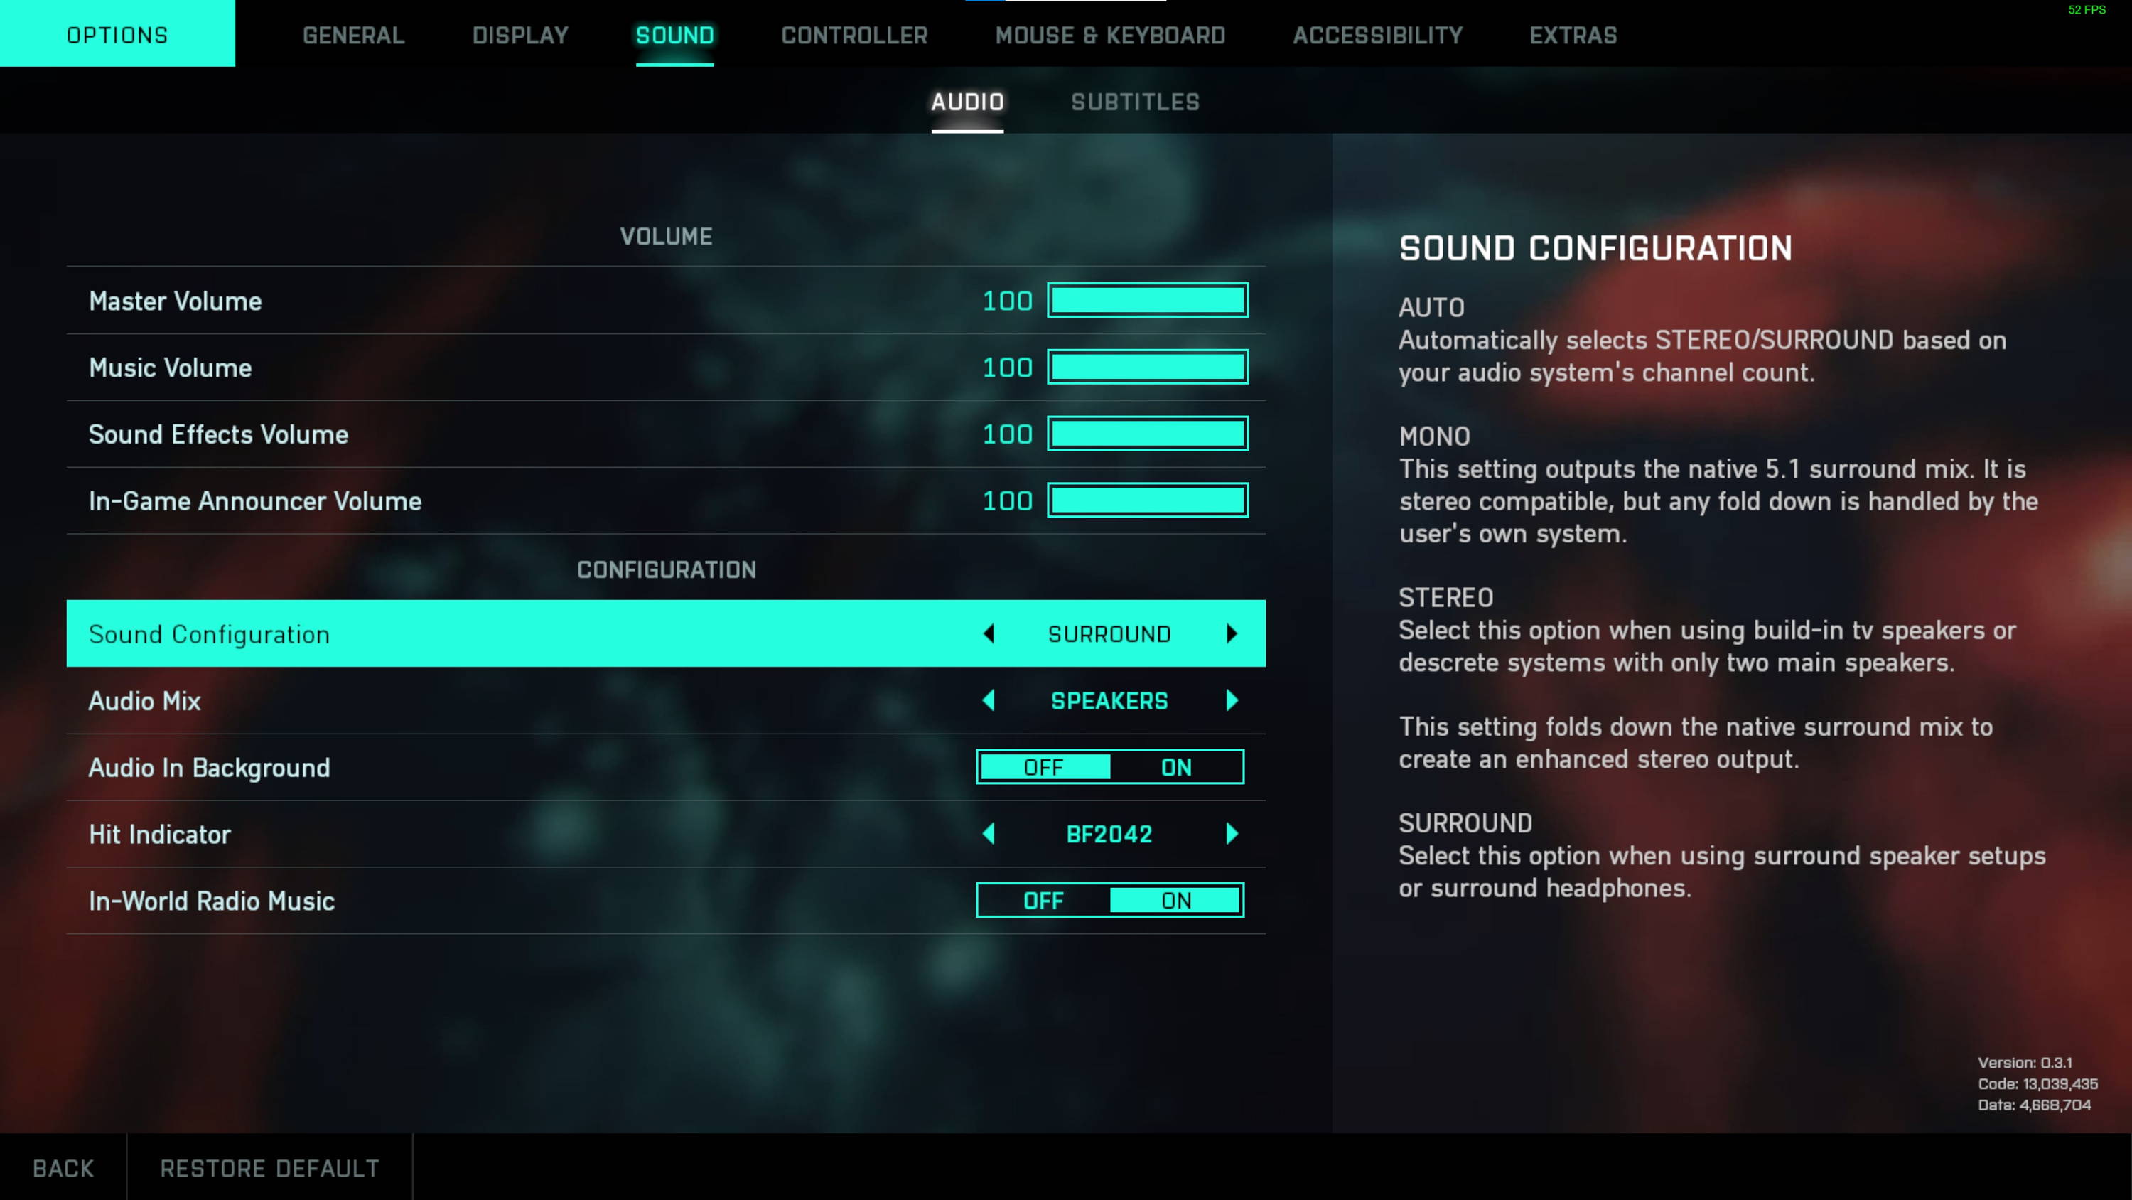The height and width of the screenshot is (1200, 2132).
Task: Click right arrow for Audio Mix
Action: 1232,701
